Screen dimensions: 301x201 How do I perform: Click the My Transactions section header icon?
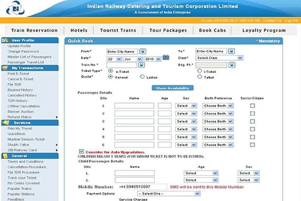(5, 68)
